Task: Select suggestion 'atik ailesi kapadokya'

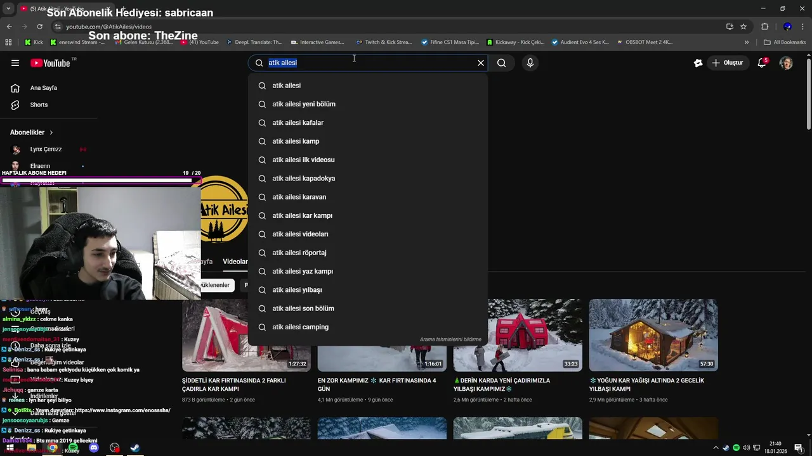Action: (368, 178)
